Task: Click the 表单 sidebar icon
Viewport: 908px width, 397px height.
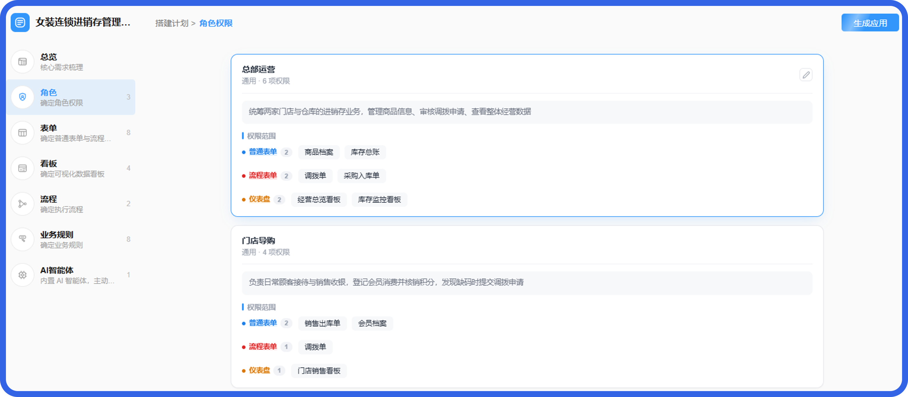Action: pyautogui.click(x=23, y=133)
